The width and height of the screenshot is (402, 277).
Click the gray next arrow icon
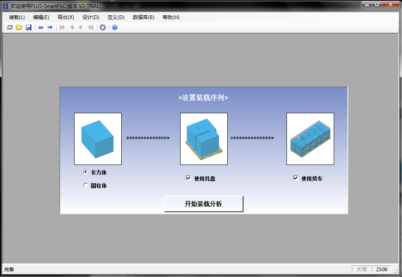[x=80, y=27]
